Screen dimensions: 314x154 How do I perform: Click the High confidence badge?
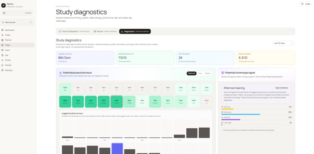click(282, 88)
